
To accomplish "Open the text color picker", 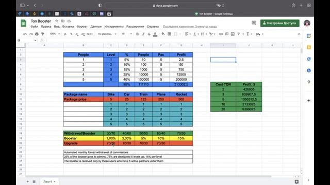I will point(155,34).
